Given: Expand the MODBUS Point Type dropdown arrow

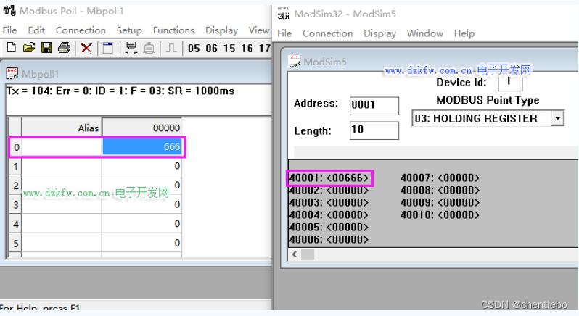Looking at the screenshot, I should click(x=557, y=118).
